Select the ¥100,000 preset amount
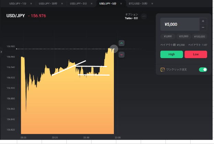Viewport: 214px width, 144px height. pos(200,36)
